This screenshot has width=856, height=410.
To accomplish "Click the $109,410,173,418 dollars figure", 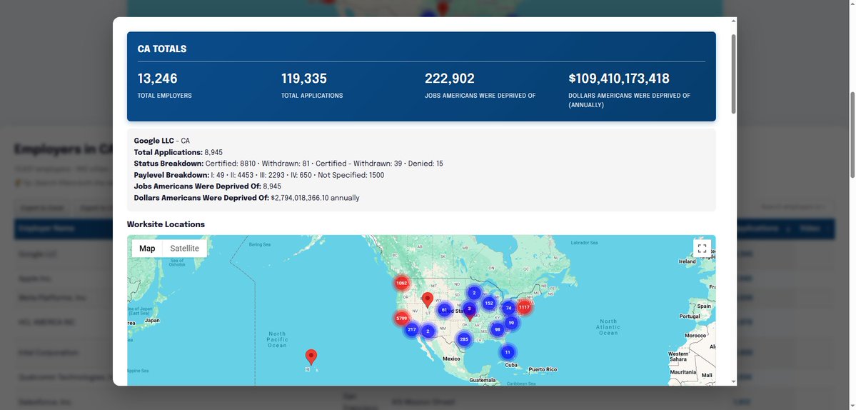I will [x=619, y=79].
